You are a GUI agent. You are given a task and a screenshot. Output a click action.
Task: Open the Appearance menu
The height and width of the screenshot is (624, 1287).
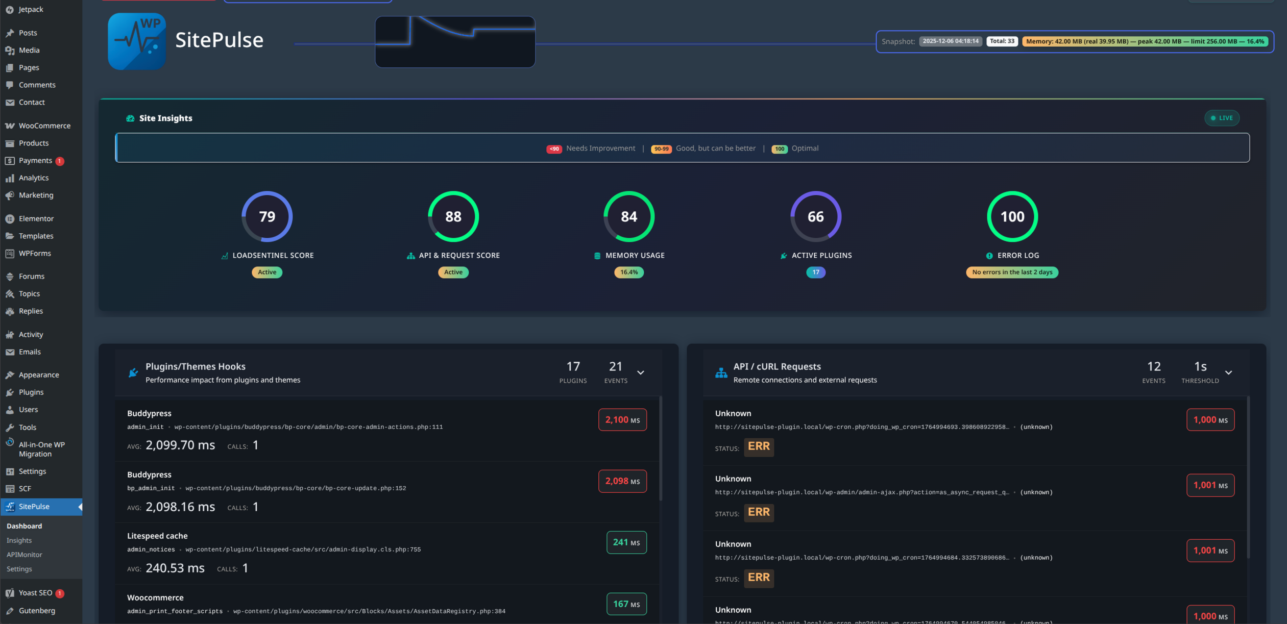38,375
